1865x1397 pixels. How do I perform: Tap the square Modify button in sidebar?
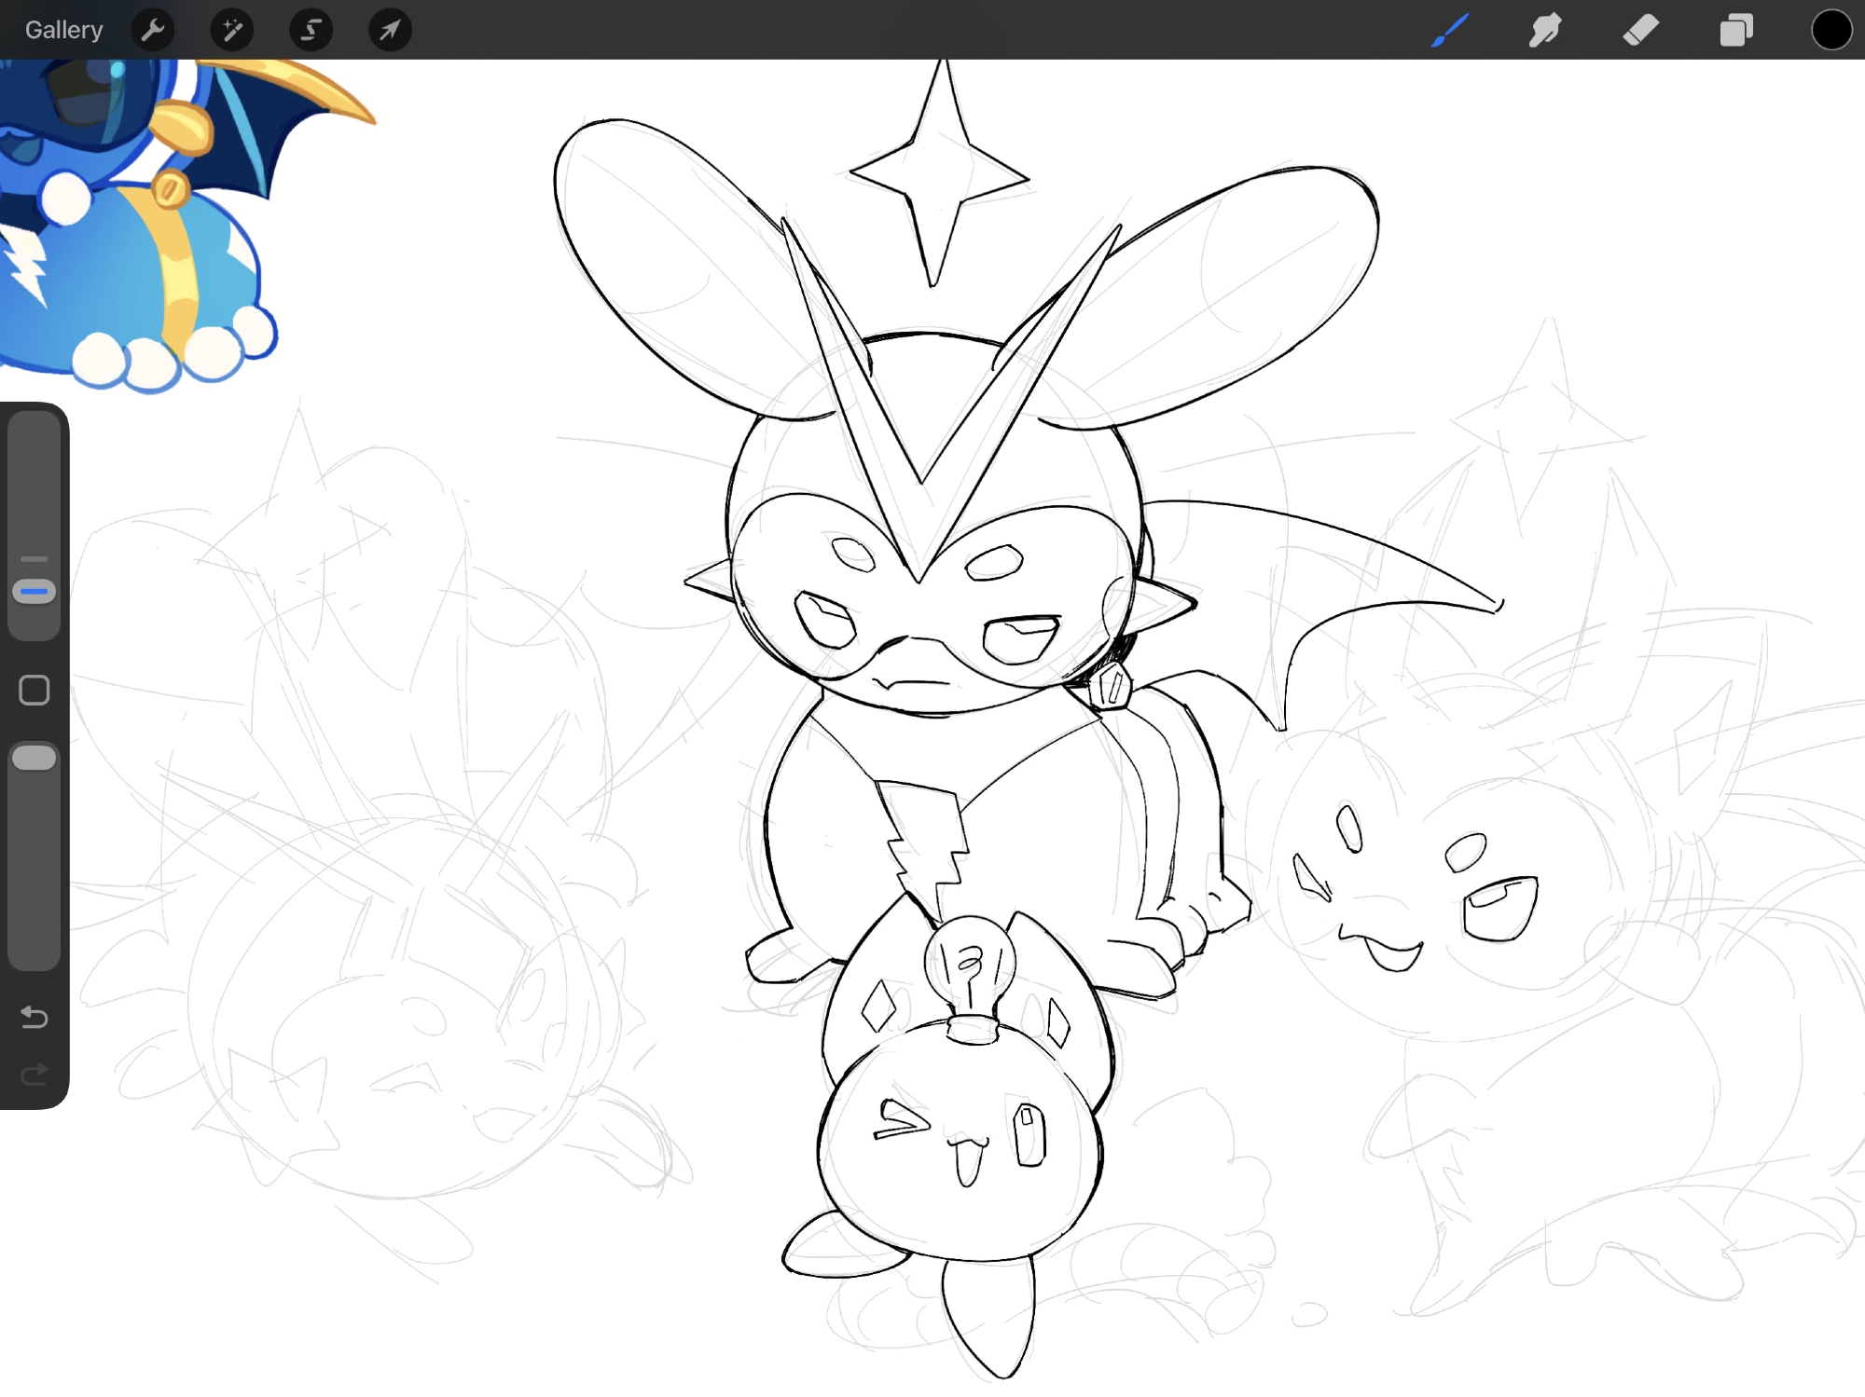tap(35, 691)
